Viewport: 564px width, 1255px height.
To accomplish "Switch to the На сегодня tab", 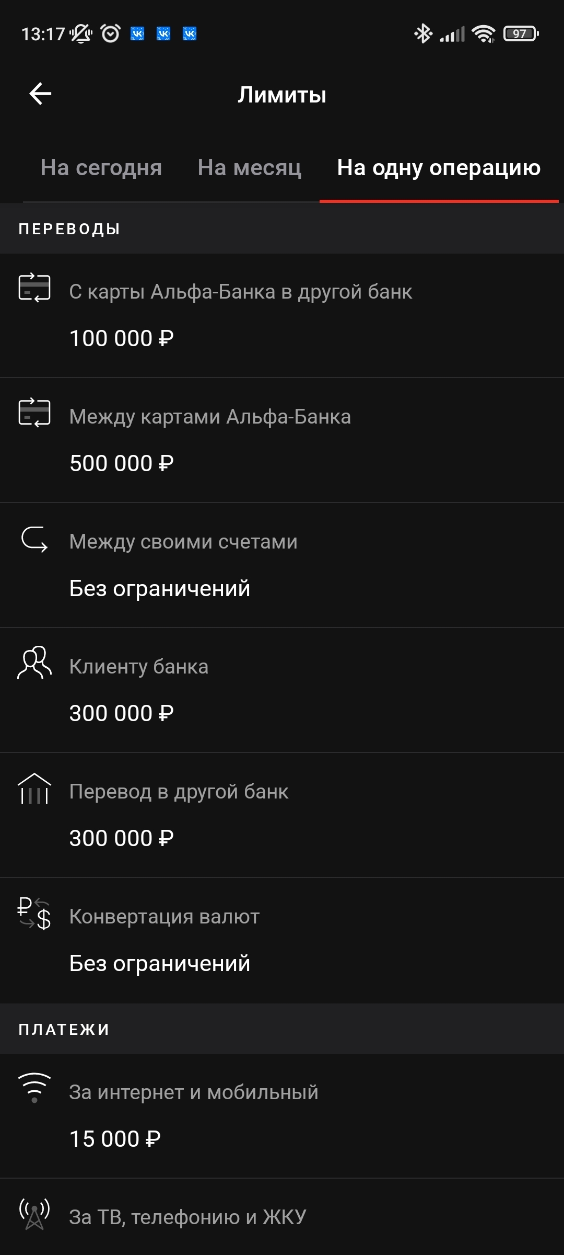I will click(x=101, y=168).
